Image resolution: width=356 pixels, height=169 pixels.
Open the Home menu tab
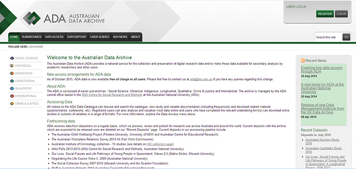(x=14, y=37)
